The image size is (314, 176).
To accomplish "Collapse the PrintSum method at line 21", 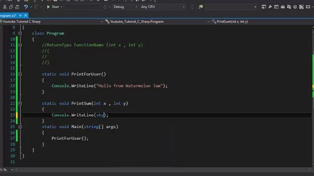I will [x=20, y=103].
